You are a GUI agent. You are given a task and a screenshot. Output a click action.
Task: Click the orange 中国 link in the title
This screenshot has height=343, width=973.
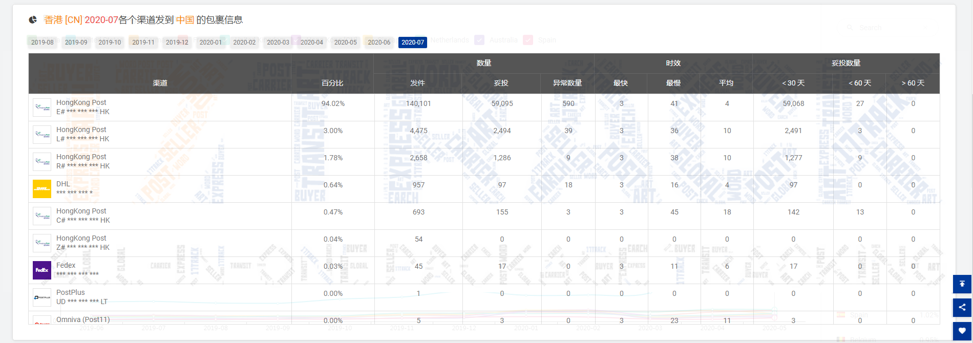[x=185, y=20]
